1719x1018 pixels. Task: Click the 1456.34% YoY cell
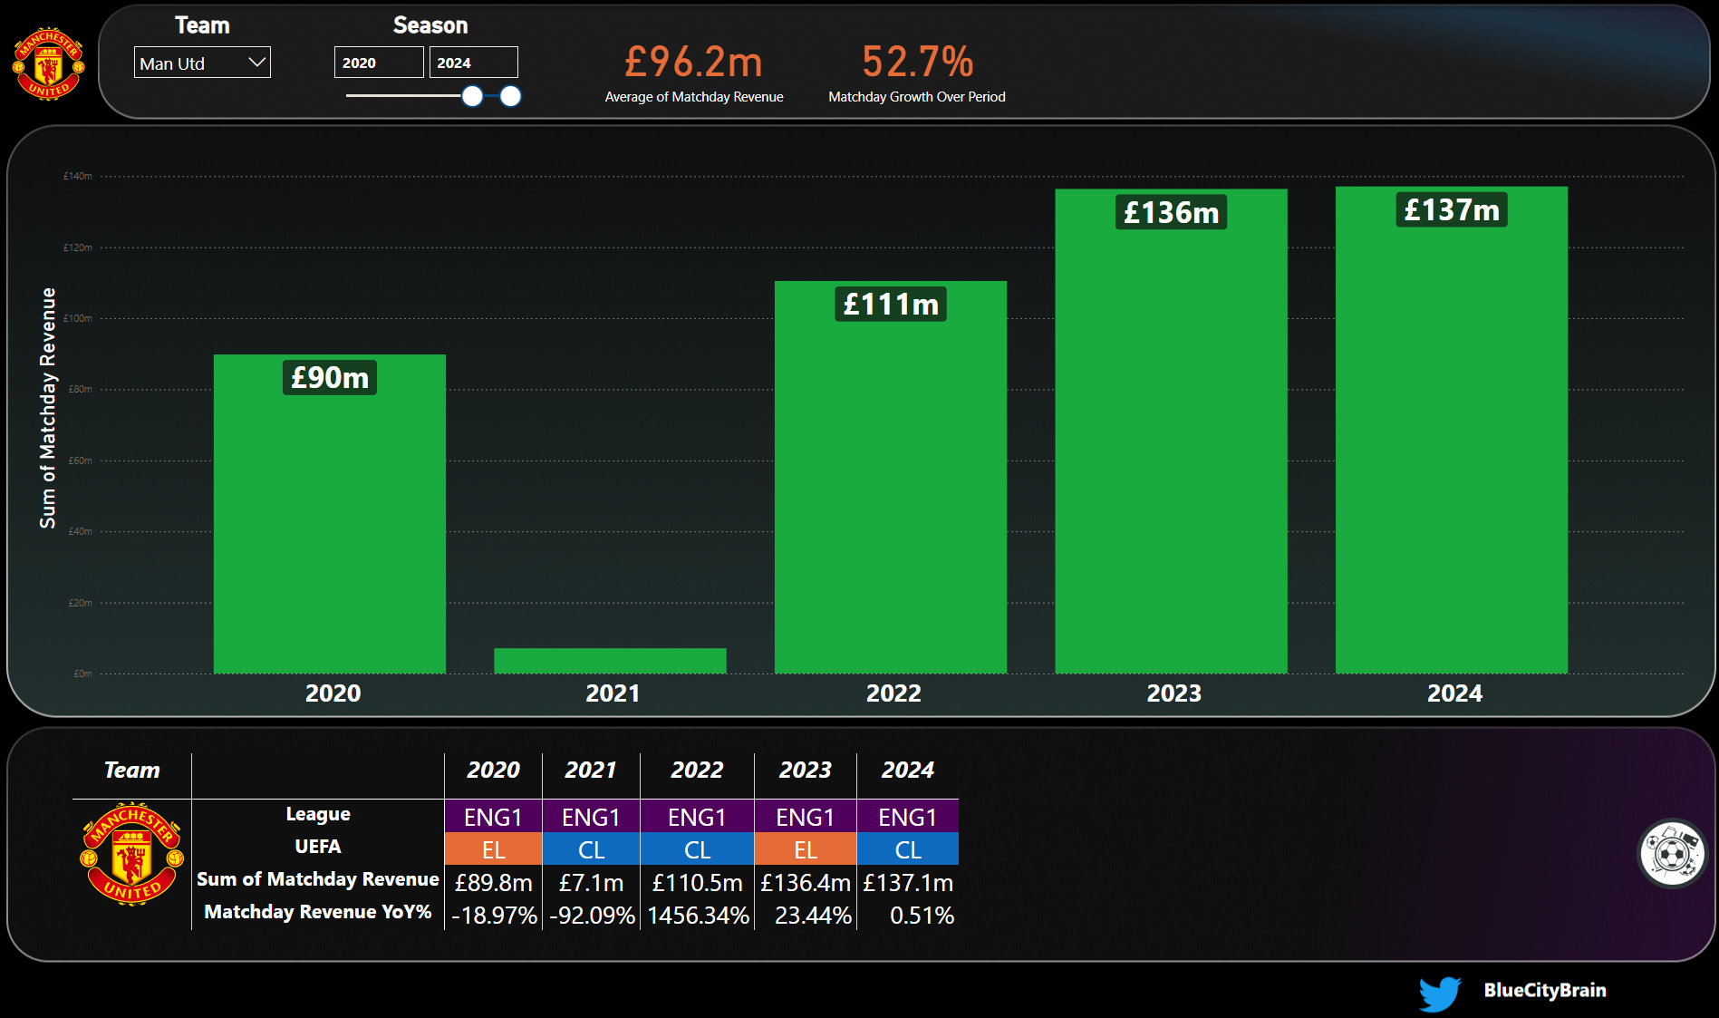click(x=698, y=916)
